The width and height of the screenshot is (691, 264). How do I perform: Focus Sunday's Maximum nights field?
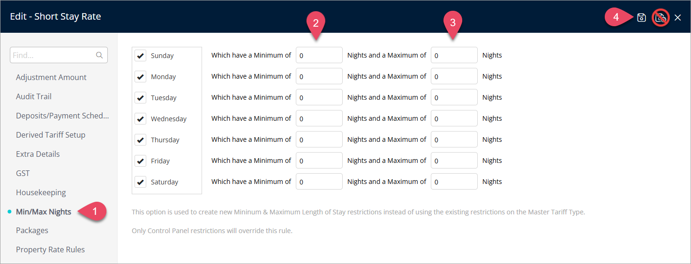coord(454,55)
